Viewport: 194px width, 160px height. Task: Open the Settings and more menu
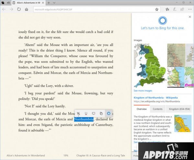pyautogui.click(x=190, y=9)
